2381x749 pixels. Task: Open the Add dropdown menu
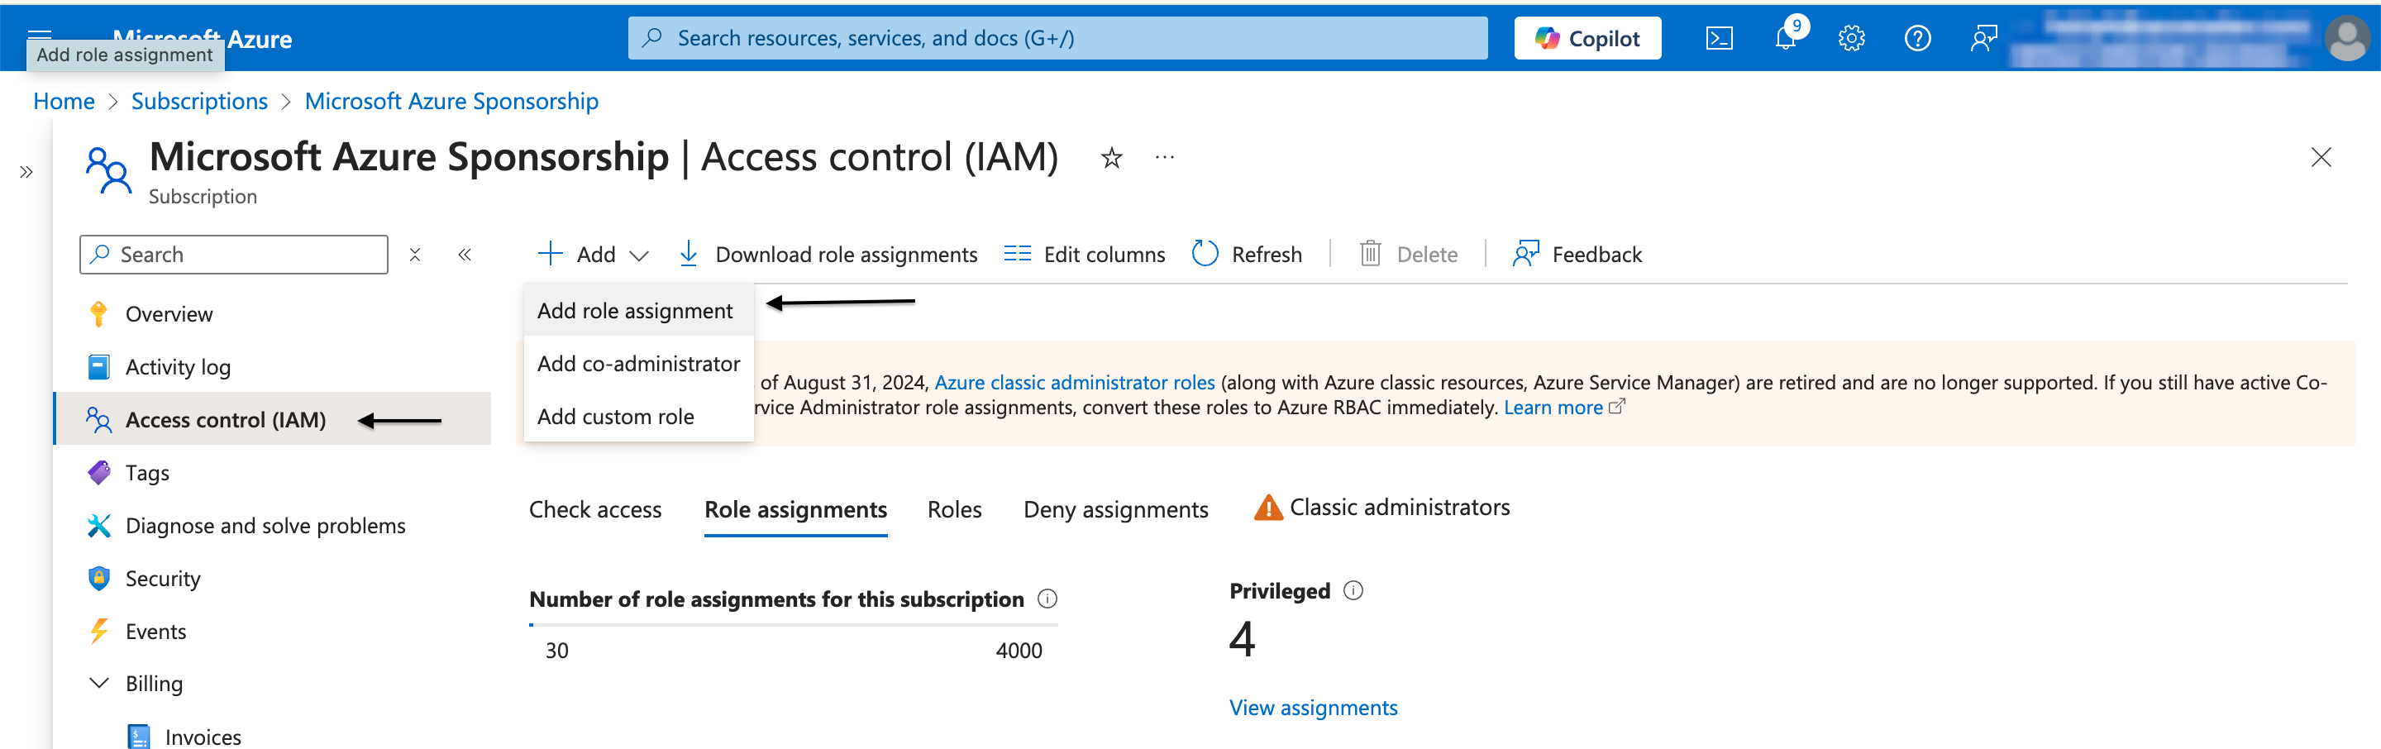pyautogui.click(x=594, y=255)
